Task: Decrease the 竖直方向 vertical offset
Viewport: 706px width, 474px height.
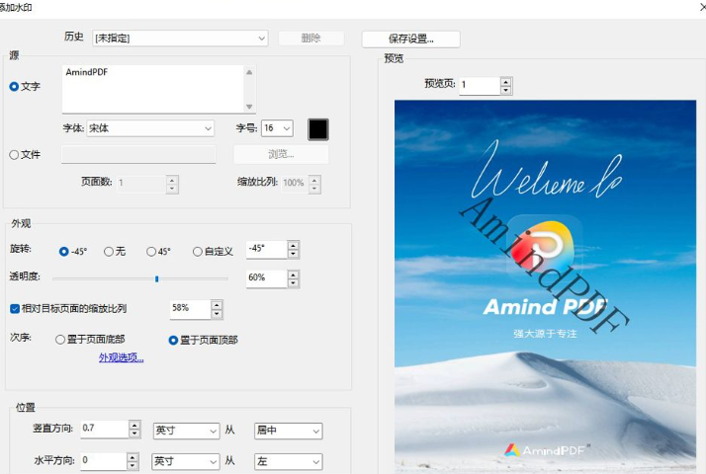Action: pyautogui.click(x=134, y=433)
